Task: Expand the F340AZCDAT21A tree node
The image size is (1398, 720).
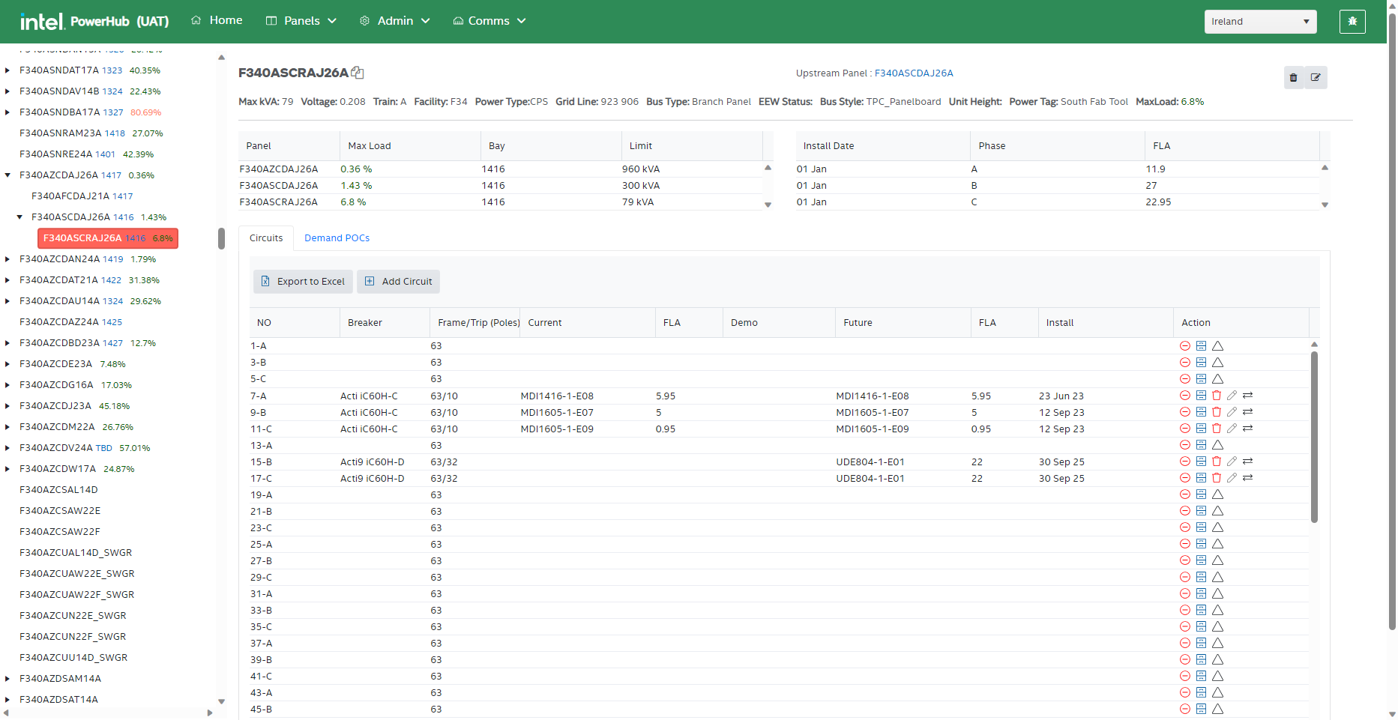Action: (x=7, y=280)
